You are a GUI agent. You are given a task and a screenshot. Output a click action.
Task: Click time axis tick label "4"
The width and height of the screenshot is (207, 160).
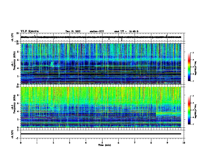pyautogui.click(x=86, y=143)
